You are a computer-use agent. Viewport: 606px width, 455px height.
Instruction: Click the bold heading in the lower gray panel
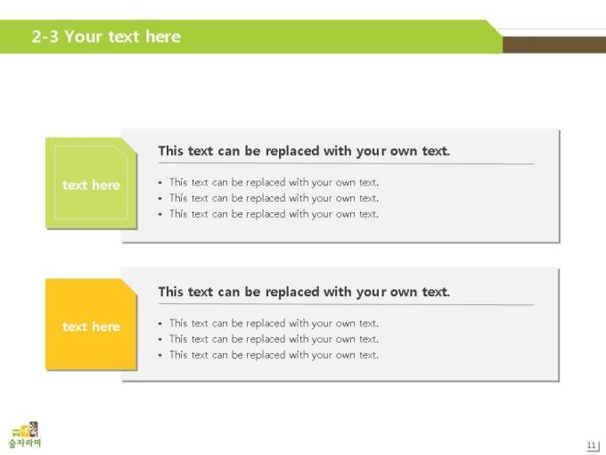[304, 292]
